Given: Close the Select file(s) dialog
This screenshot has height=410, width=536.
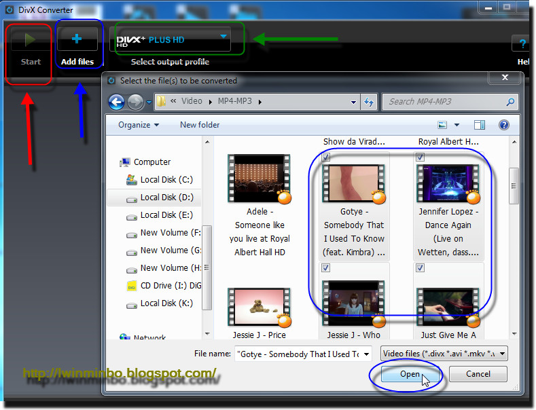Looking at the screenshot, I should pos(505,77).
